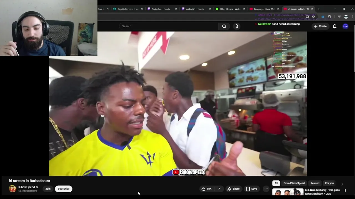Image resolution: width=355 pixels, height=199 pixels.
Task: Open the media control playlist icon
Action: [339, 17]
